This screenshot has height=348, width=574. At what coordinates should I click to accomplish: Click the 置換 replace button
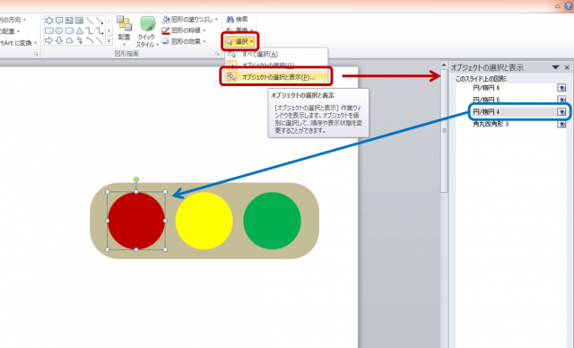point(239,30)
